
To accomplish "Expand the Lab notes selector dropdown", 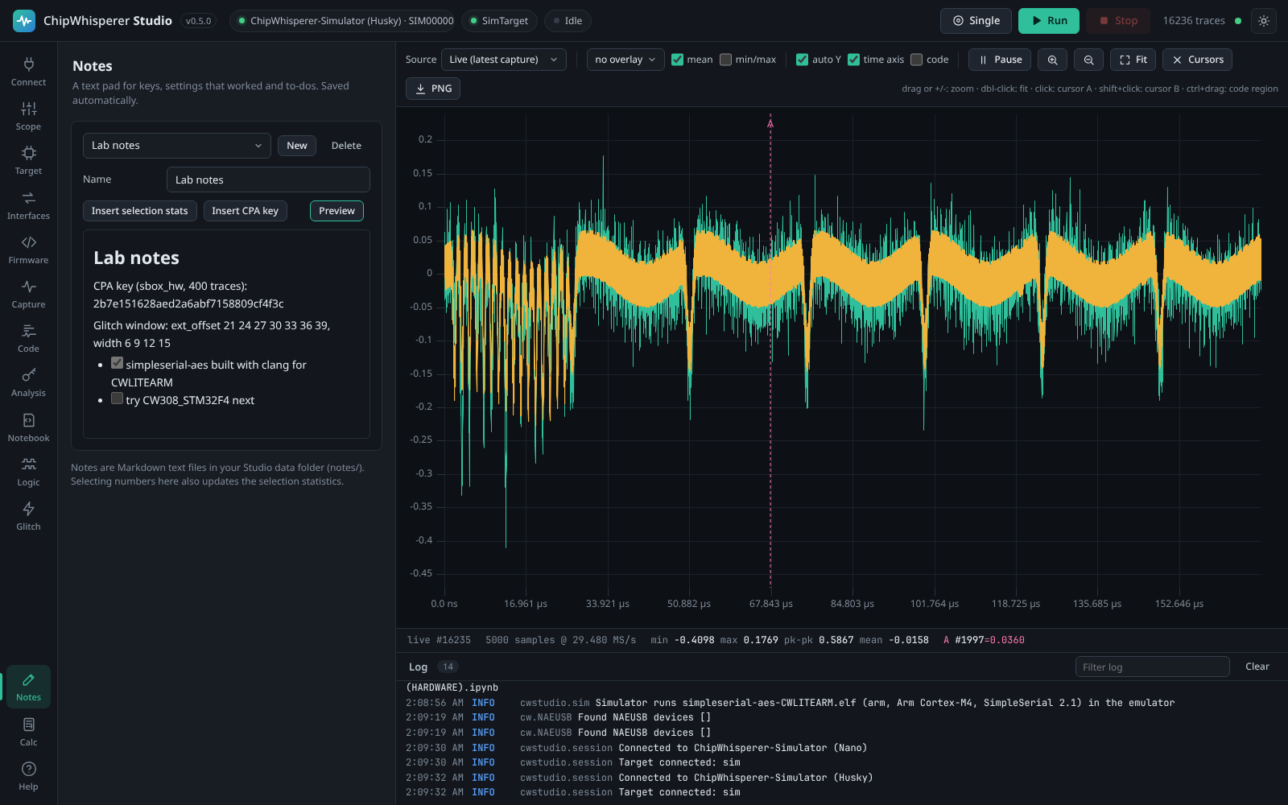I will click(177, 146).
